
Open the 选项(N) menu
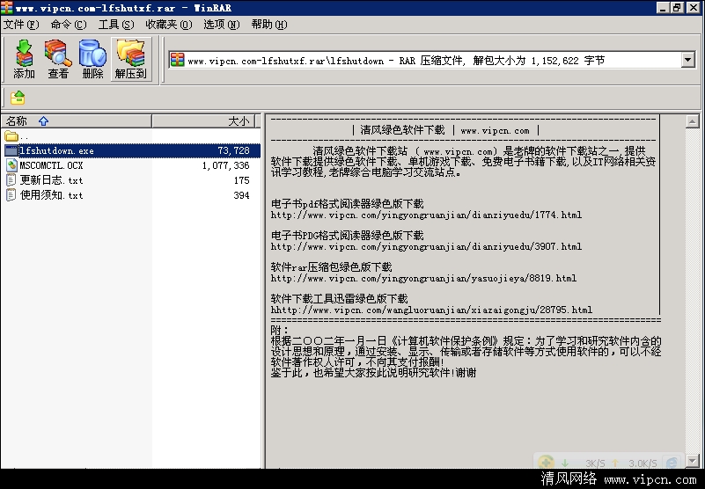pyautogui.click(x=221, y=25)
